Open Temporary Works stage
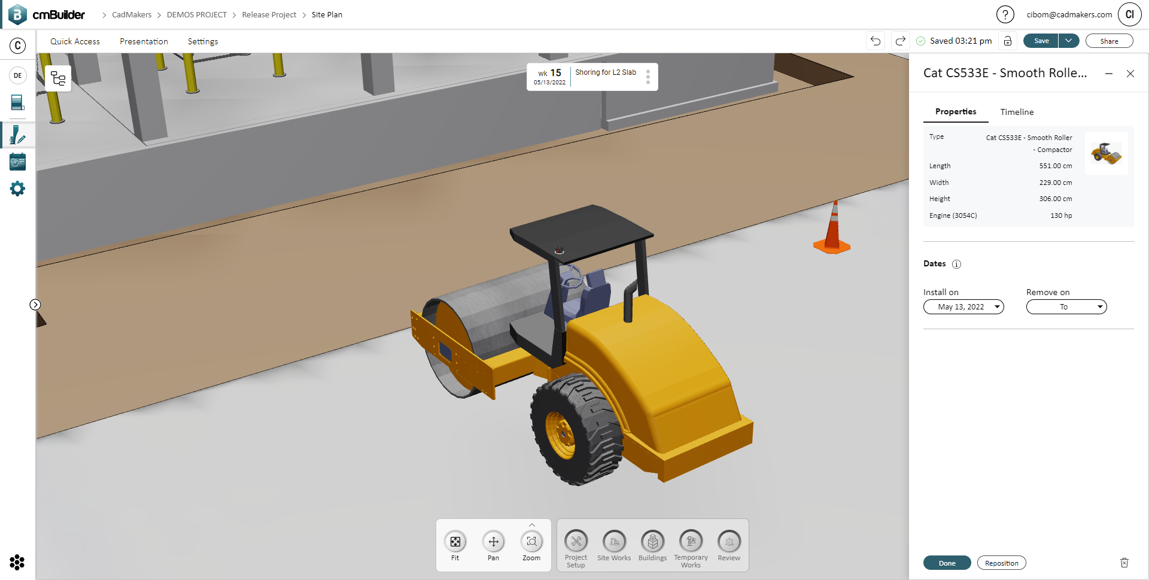Image resolution: width=1149 pixels, height=580 pixels. click(x=691, y=549)
